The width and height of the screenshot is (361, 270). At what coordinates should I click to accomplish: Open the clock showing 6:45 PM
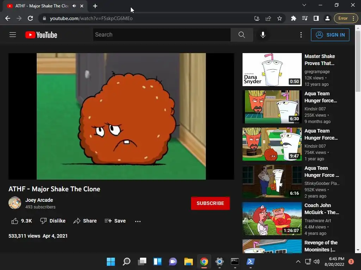pos(334,262)
